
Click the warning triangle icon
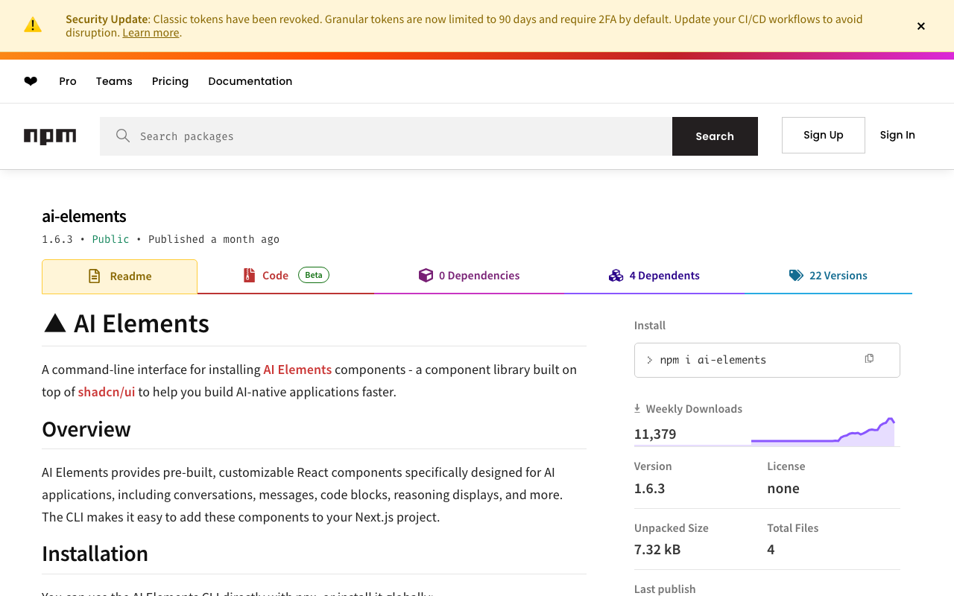(33, 25)
